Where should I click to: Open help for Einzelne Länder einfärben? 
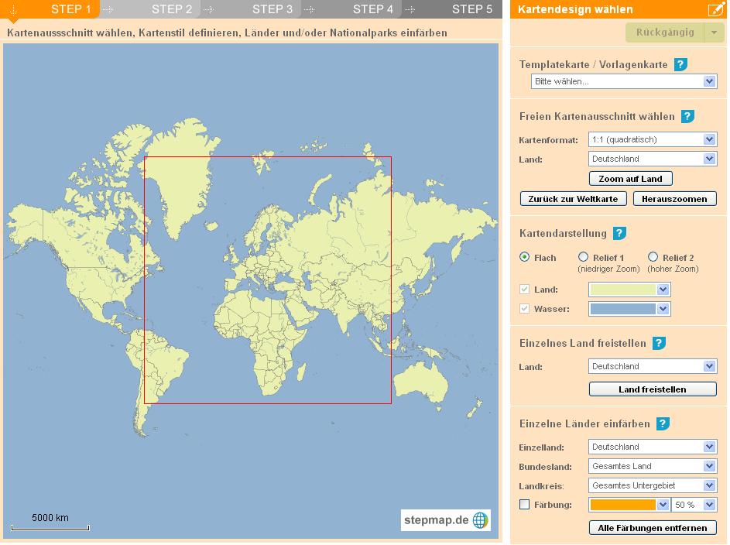point(663,423)
